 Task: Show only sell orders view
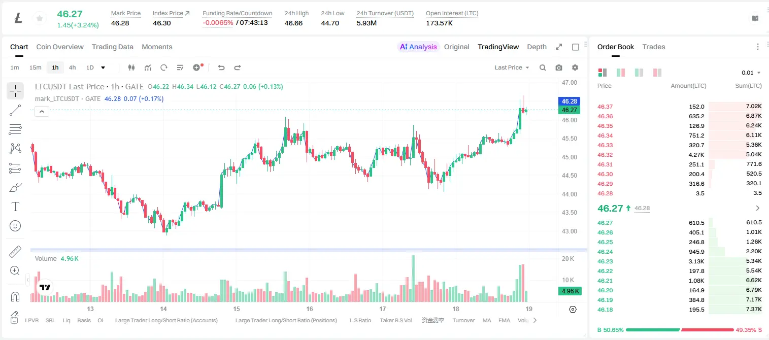657,73
